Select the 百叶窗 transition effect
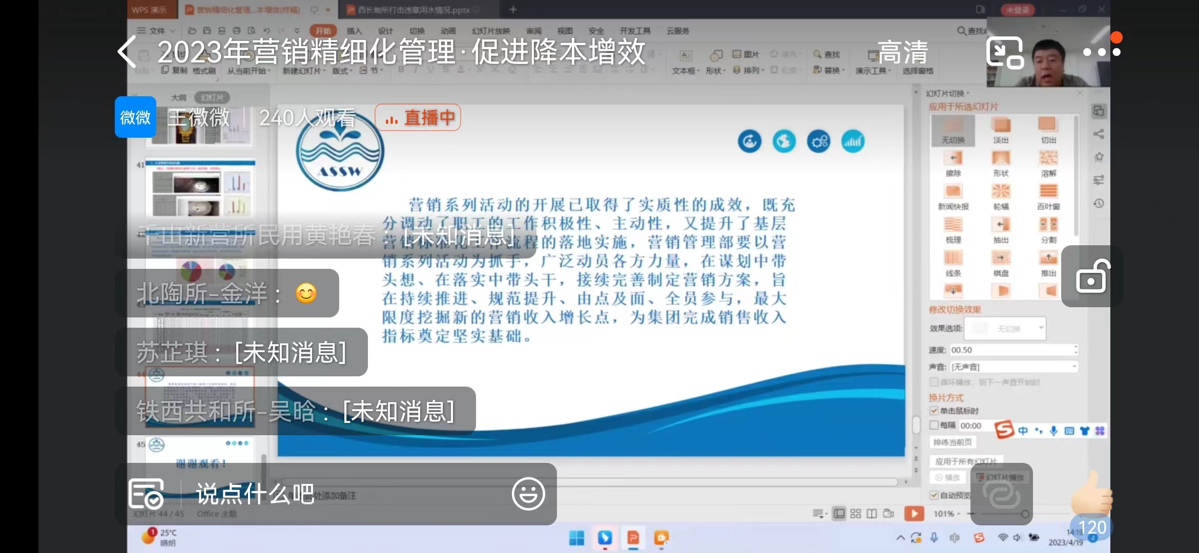Screen dimensions: 1199x553 tap(1048, 197)
